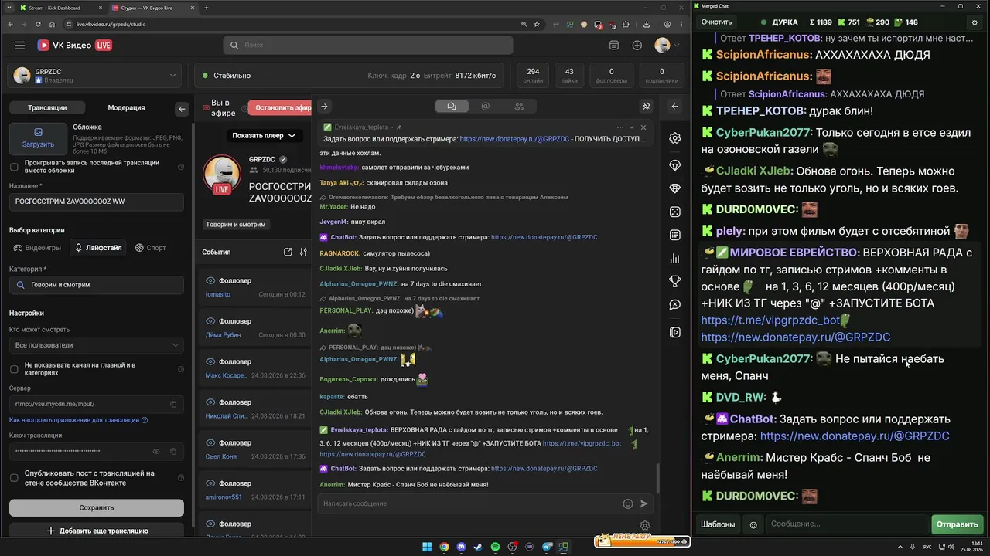Screen dimensions: 990x556
Task: Check publish post on VKontakte community wall
Action: click(14, 478)
